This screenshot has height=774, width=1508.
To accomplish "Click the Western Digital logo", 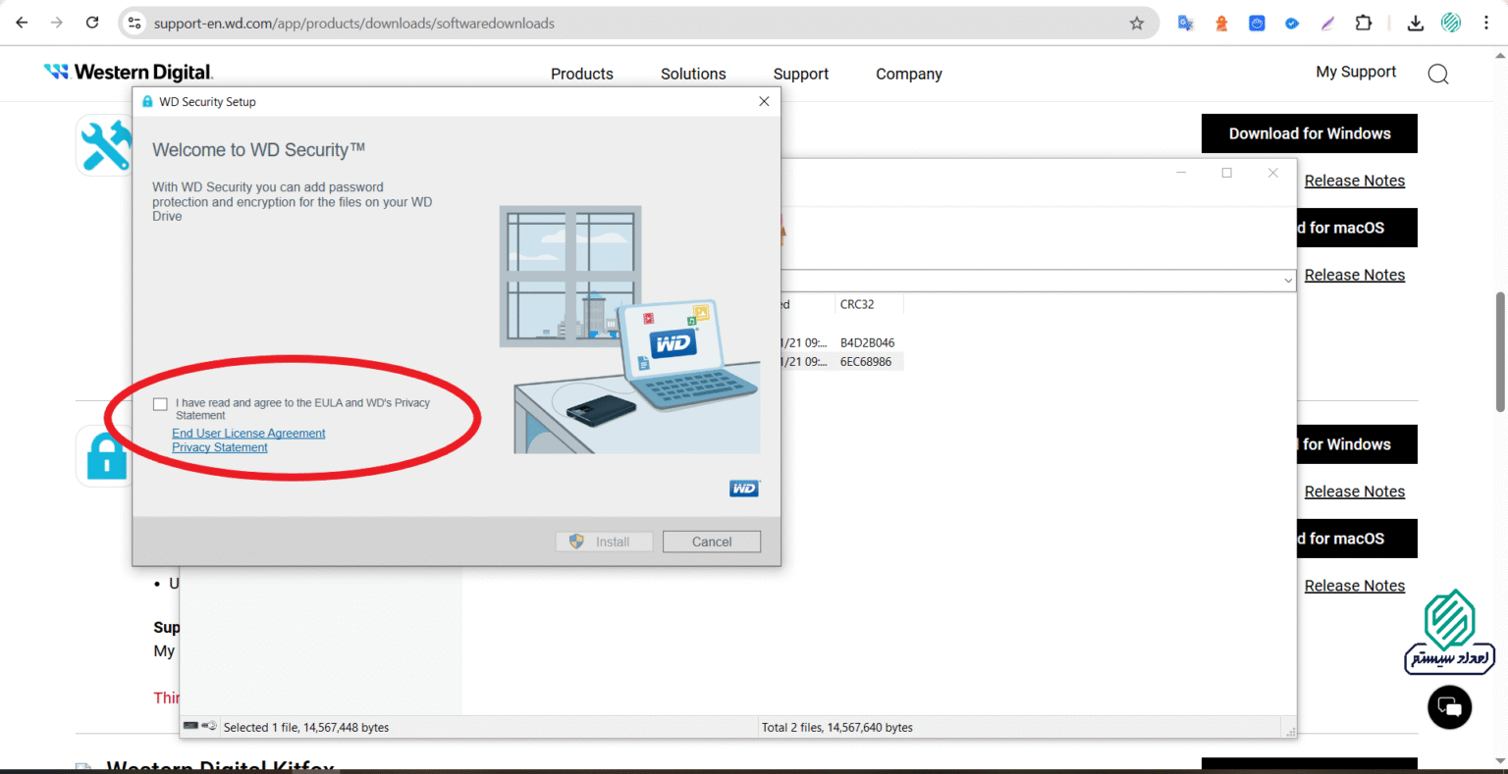I will pos(129,72).
